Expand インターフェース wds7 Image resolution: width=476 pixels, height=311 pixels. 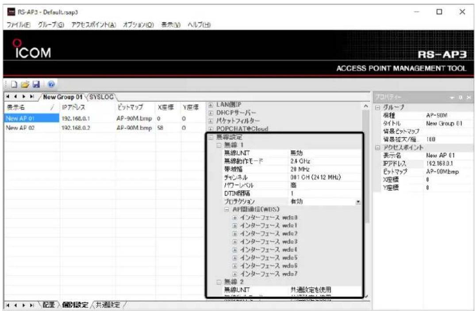click(234, 274)
